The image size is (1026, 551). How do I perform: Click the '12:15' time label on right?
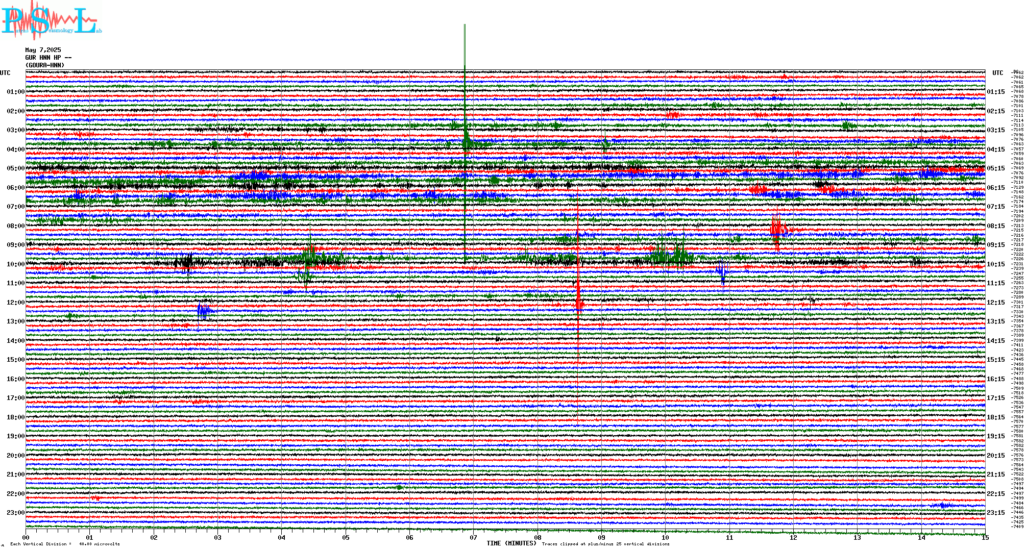(x=996, y=303)
